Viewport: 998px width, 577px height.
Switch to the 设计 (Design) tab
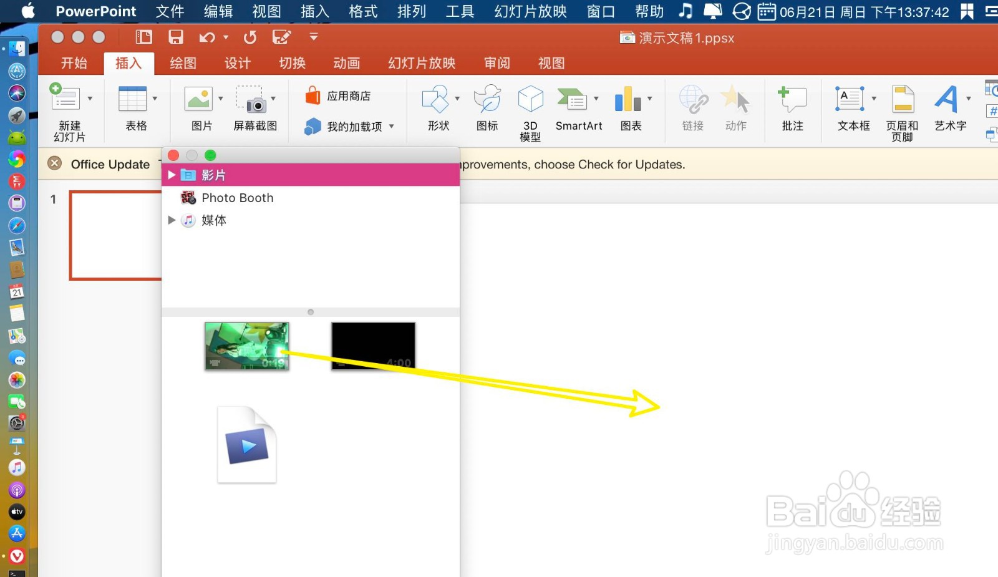click(x=238, y=63)
